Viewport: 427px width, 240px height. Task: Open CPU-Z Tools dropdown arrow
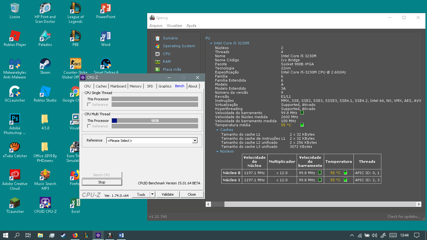tap(152, 194)
